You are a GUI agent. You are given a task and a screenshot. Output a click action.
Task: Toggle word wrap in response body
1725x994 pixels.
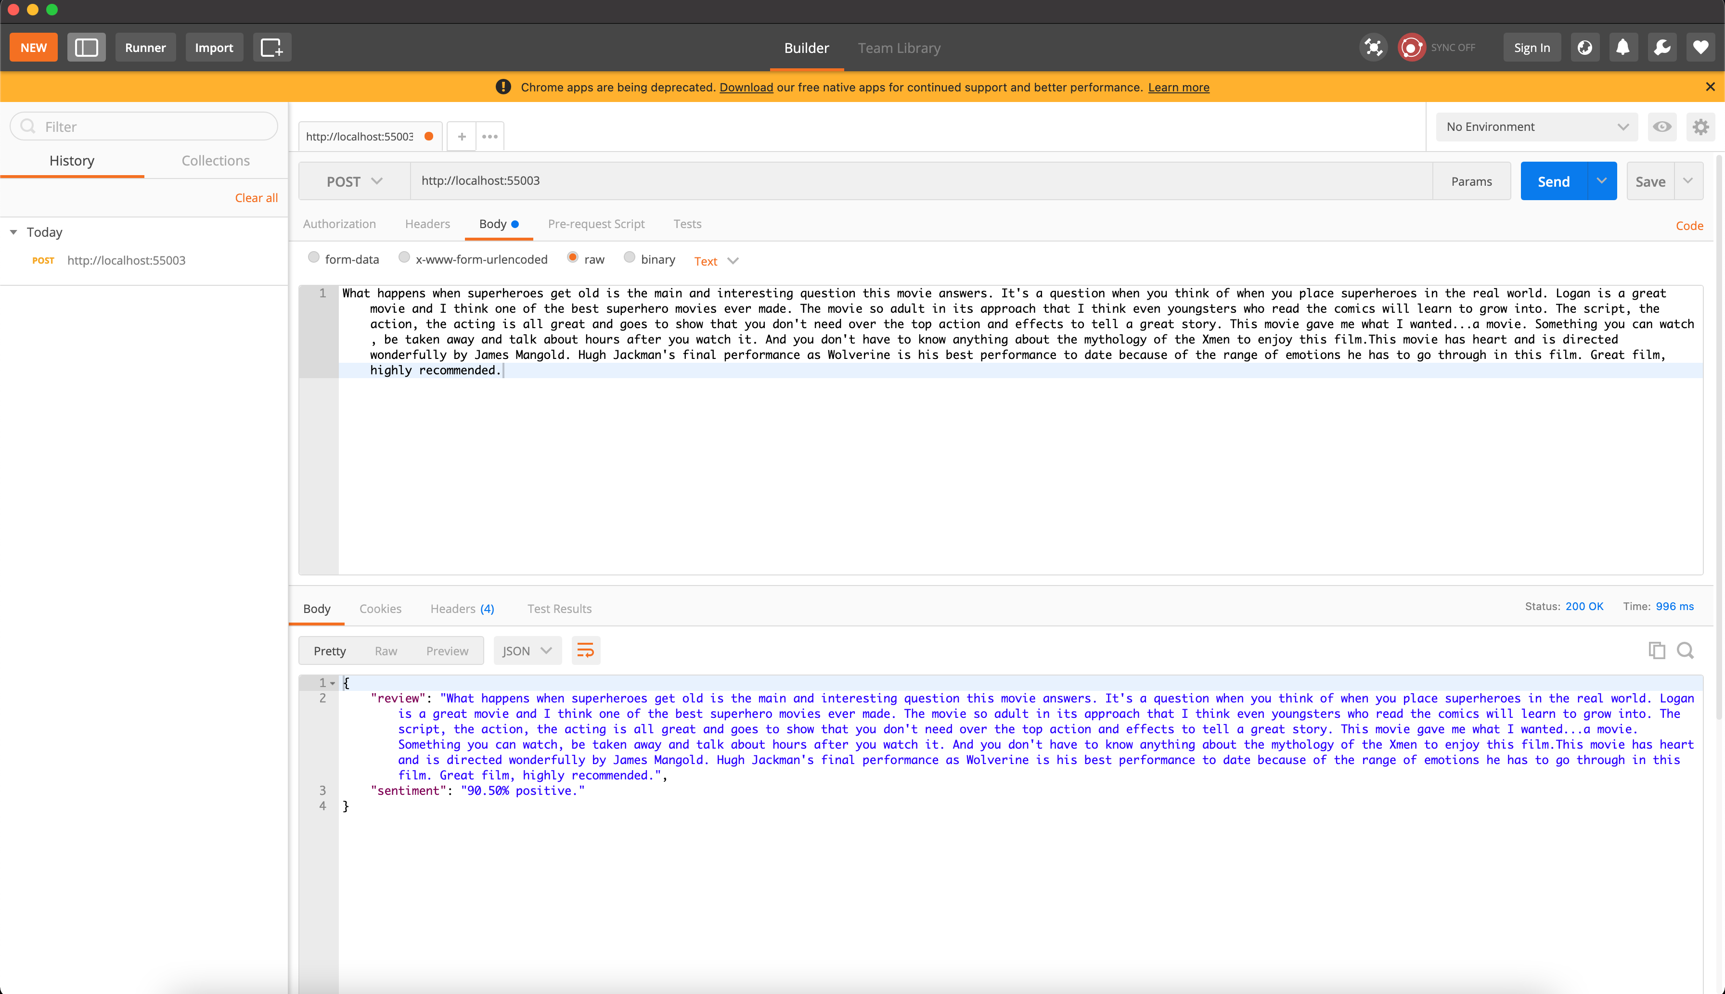click(585, 650)
